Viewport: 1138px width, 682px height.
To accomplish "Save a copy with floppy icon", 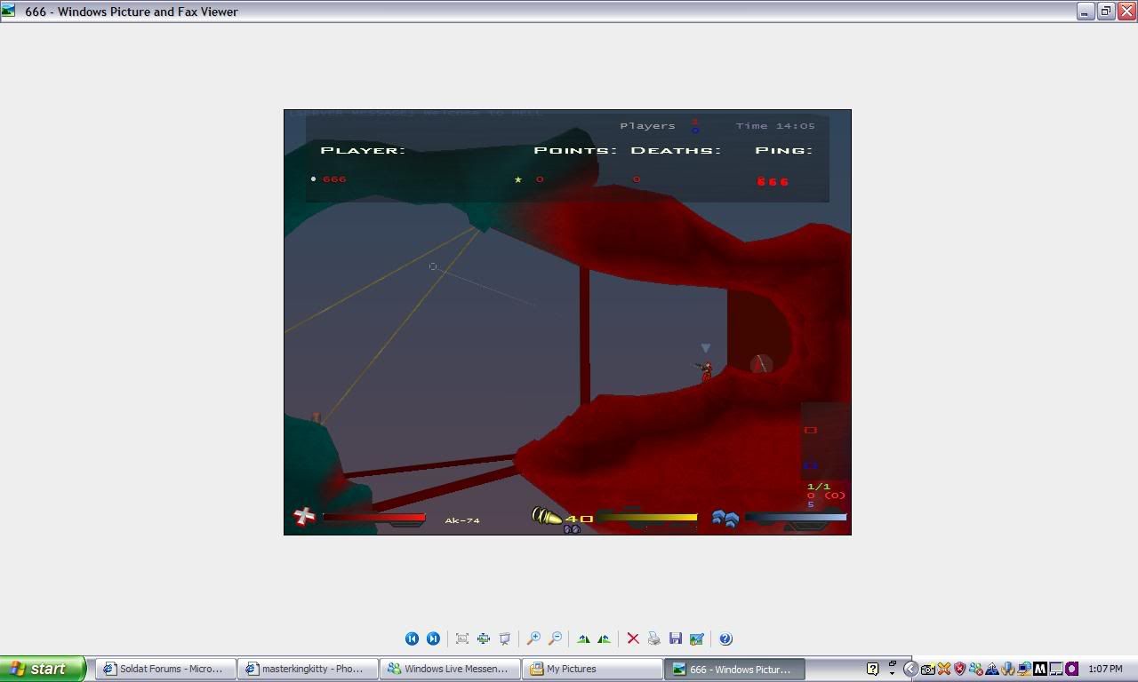I will (x=676, y=638).
